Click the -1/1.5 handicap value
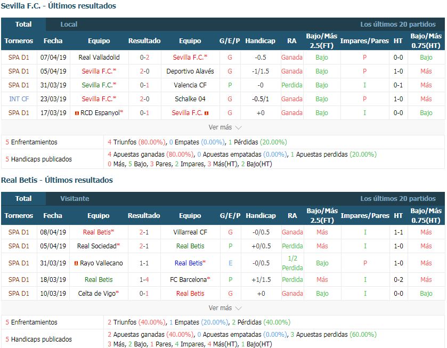447x348 pixels. tap(261, 71)
